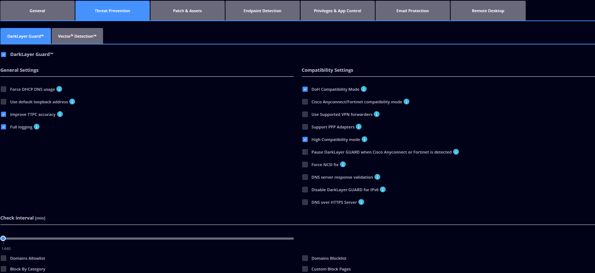Go to Privileges & App Control tab

[338, 11]
